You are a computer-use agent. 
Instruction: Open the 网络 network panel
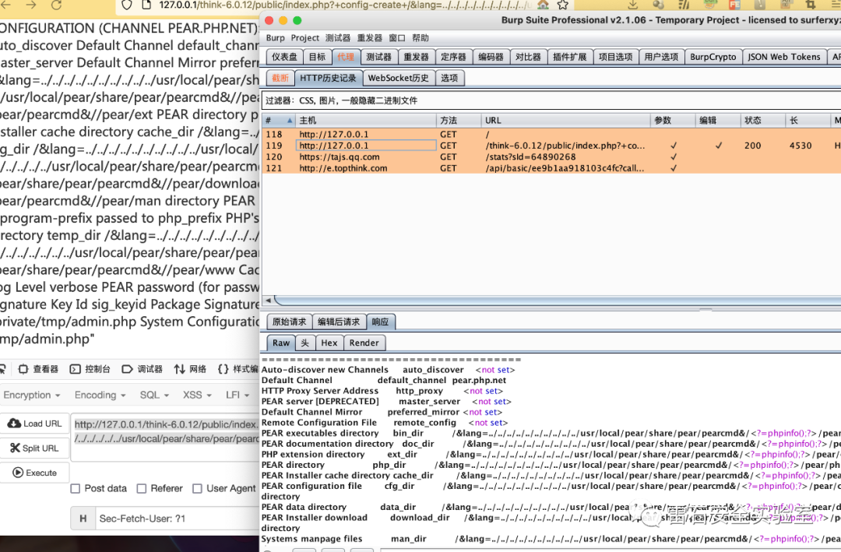click(190, 369)
